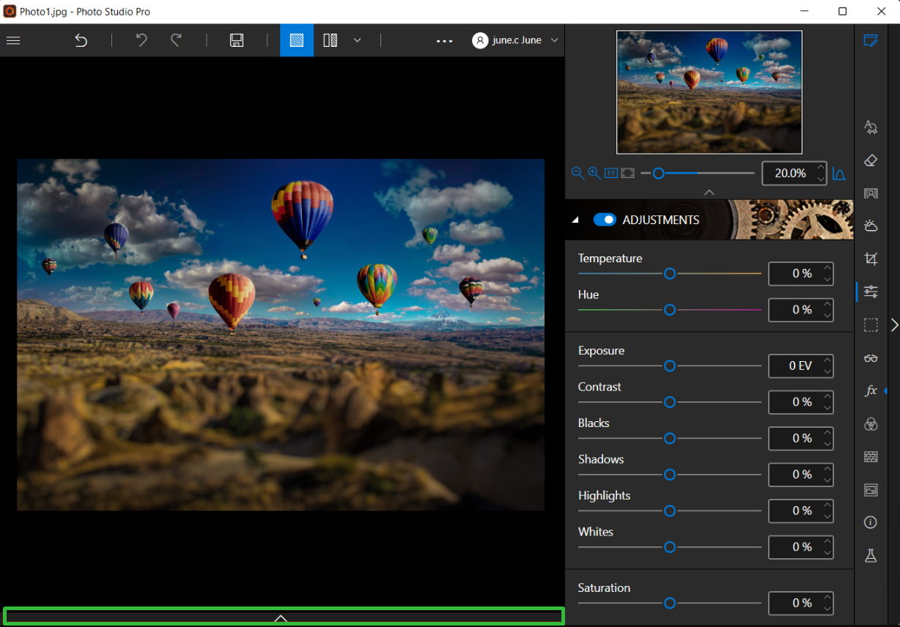Click the balloon photo on the canvas

tap(281, 335)
